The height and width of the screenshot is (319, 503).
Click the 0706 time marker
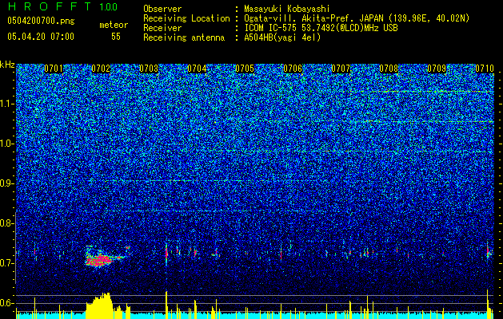click(293, 69)
